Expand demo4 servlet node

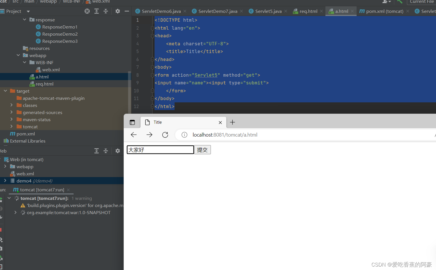(x=5, y=180)
